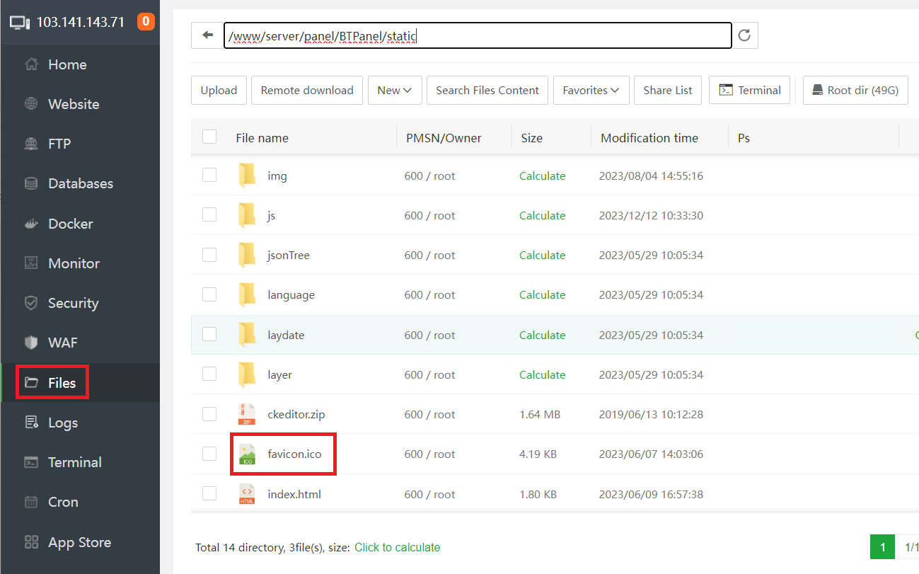Image resolution: width=919 pixels, height=574 pixels.
Task: Check the box for jsonTree folder
Action: [209, 255]
